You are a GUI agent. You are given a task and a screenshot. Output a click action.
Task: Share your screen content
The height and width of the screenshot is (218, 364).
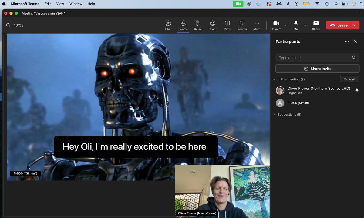click(316, 25)
